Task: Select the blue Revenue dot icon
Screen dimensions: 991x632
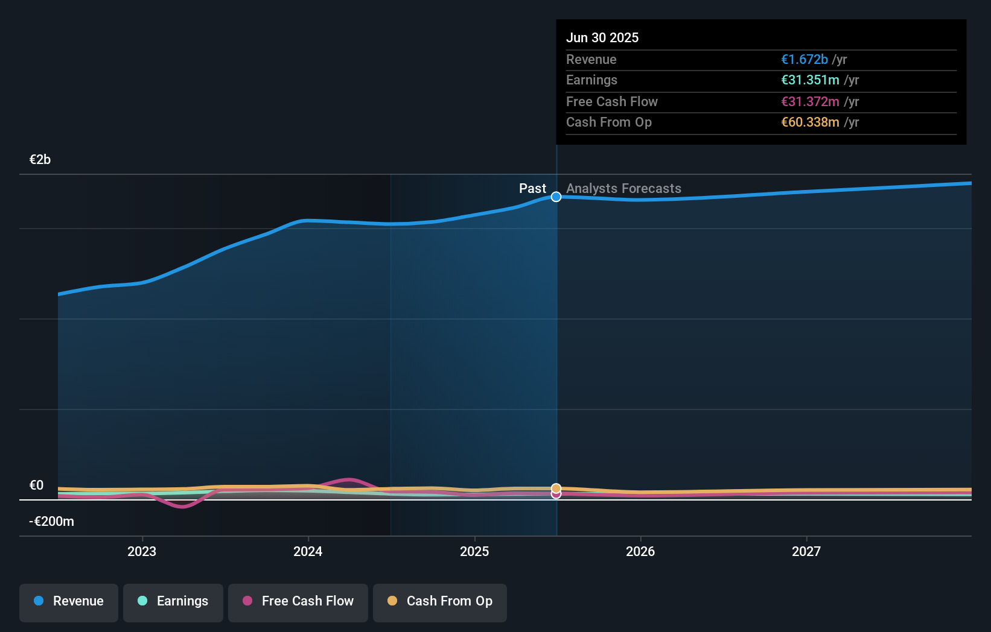Action: 37,601
